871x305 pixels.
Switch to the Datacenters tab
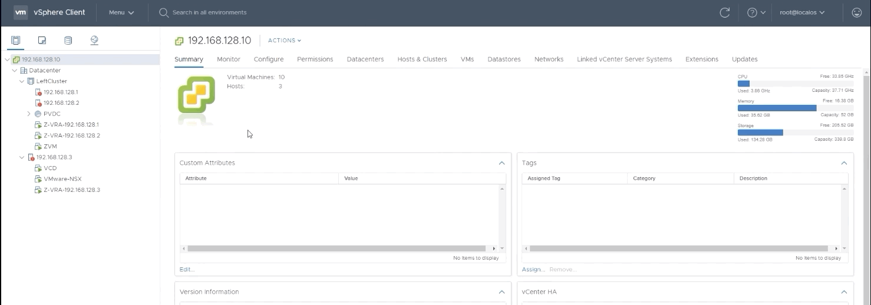pos(365,59)
